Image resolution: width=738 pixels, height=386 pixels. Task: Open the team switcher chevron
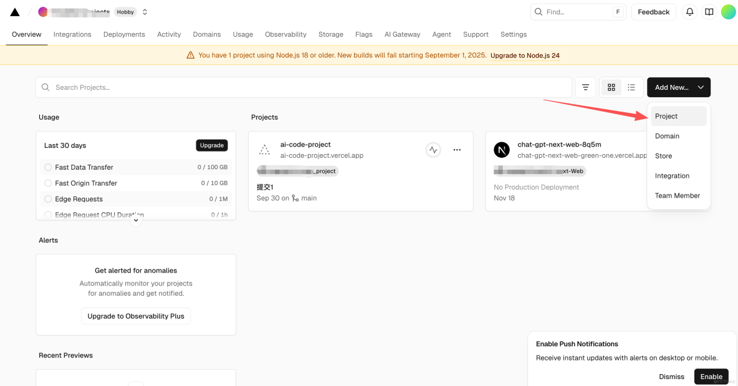click(x=145, y=11)
